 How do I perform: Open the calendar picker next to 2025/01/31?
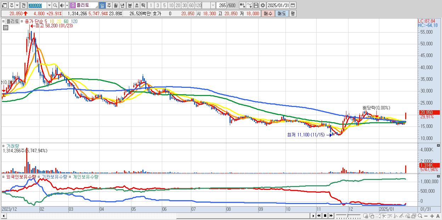click(293, 5)
